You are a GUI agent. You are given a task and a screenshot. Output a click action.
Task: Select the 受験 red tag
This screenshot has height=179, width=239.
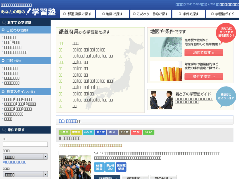click(136, 132)
